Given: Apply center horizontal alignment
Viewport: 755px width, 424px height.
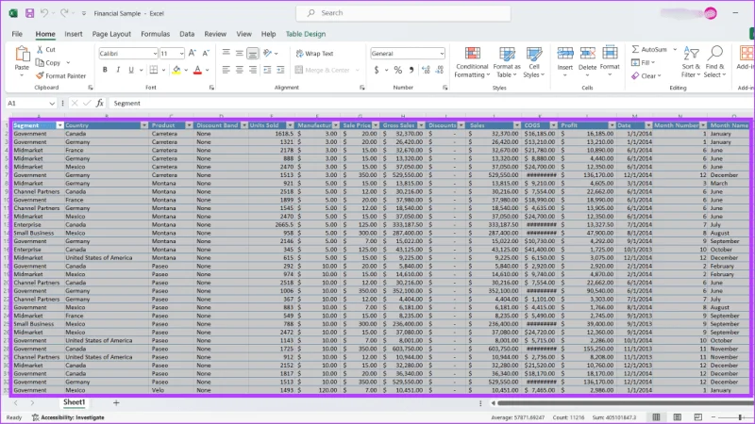Looking at the screenshot, I should coord(240,70).
